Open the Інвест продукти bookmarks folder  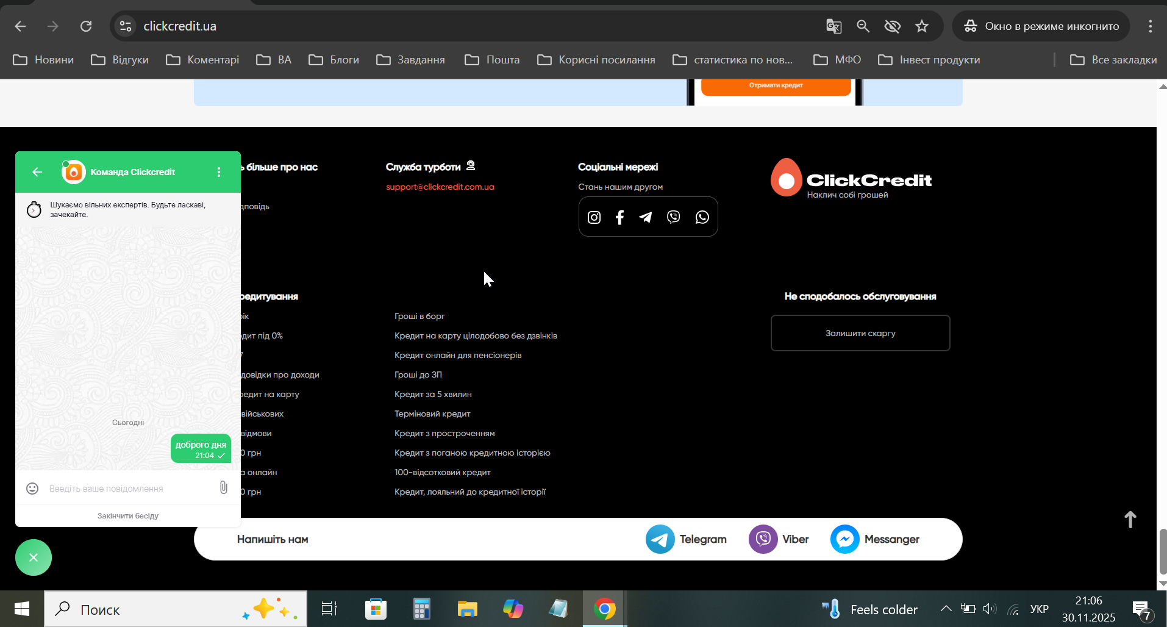929,60
